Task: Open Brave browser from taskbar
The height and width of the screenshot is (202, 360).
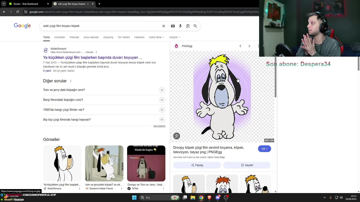Action: point(209,198)
